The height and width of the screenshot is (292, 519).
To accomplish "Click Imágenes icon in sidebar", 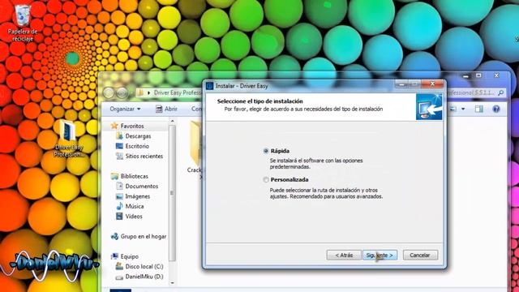I will coord(119,196).
